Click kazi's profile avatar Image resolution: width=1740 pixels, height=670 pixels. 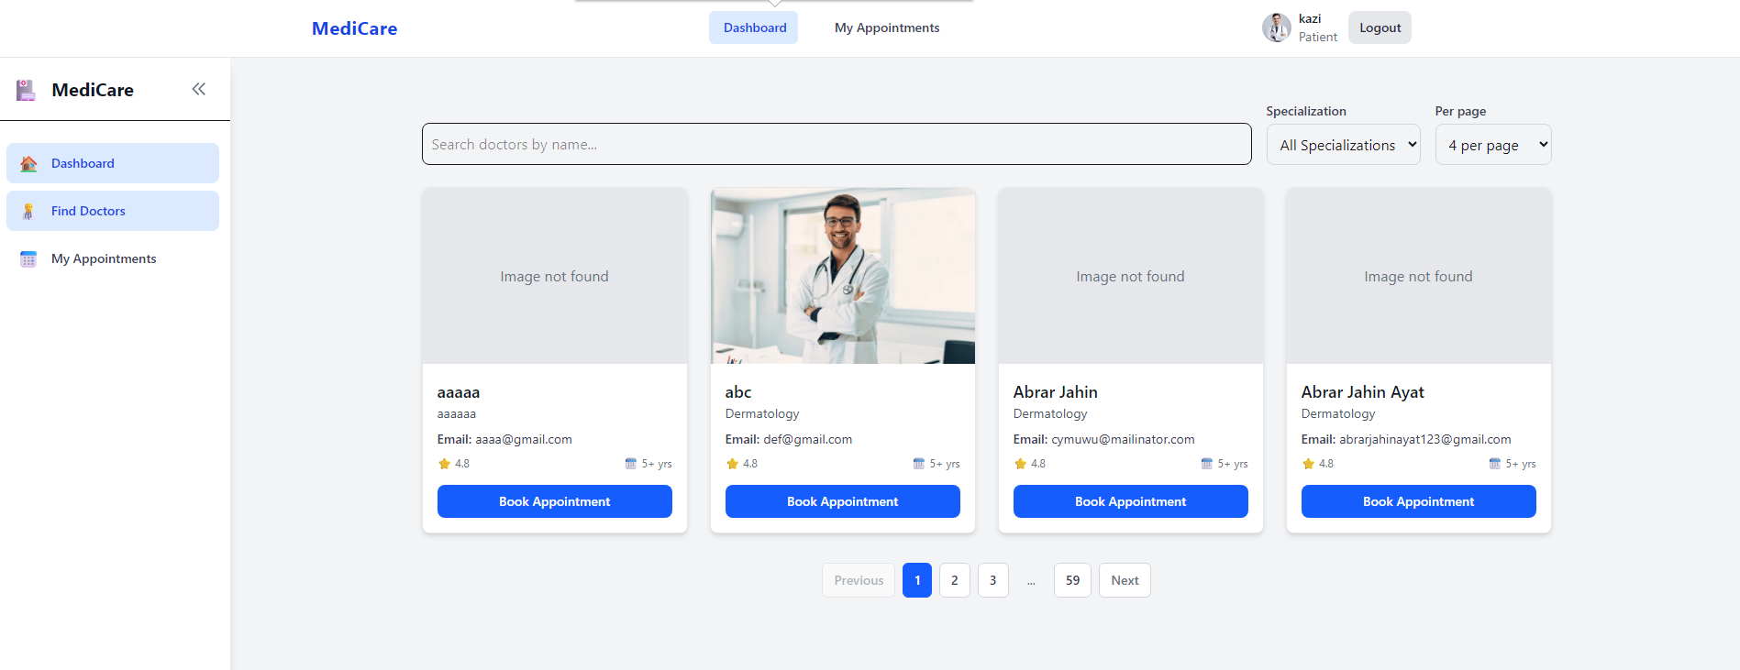[1277, 27]
